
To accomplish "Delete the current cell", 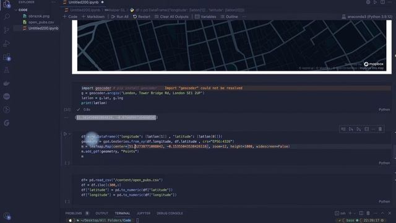I will pyautogui.click(x=381, y=129).
